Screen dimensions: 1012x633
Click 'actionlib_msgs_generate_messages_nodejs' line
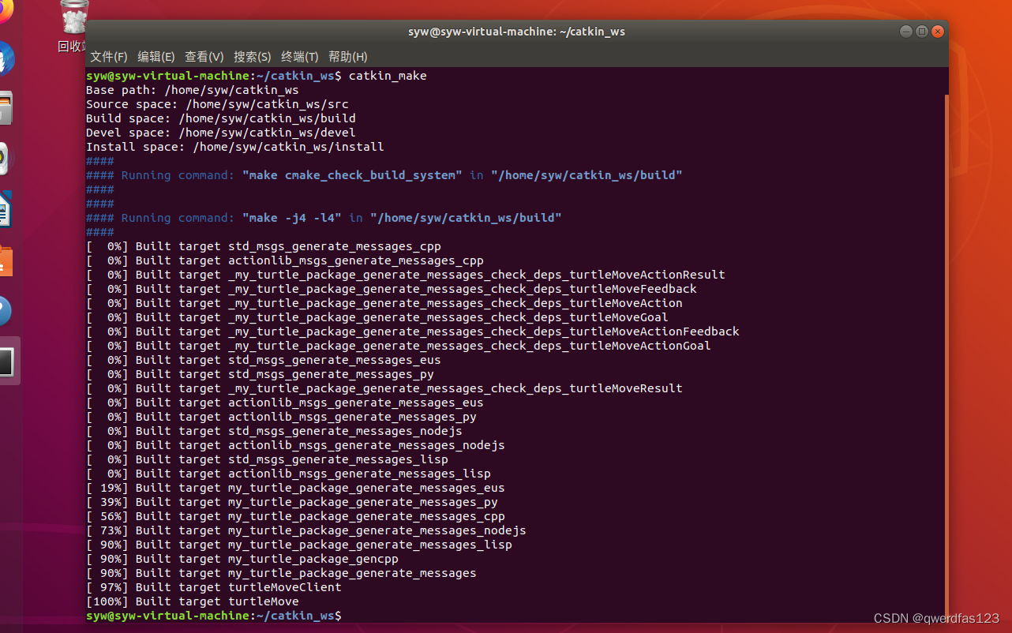click(x=295, y=445)
